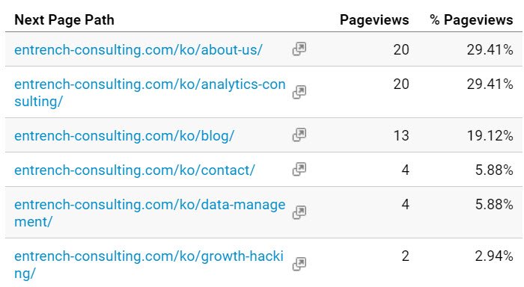Open the /ko/data-management/ path link

click(150, 213)
